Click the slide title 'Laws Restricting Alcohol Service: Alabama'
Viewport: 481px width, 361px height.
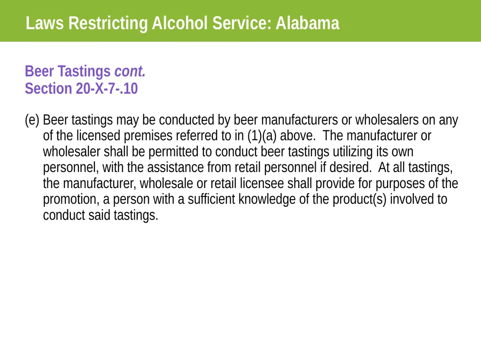click(183, 24)
